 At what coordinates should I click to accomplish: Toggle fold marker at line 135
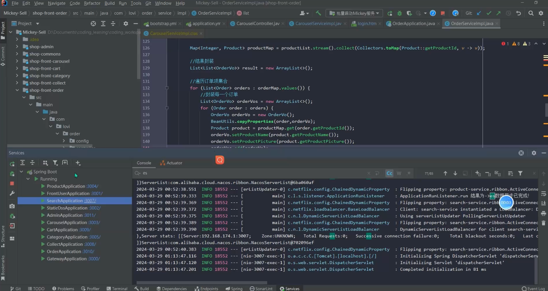click(x=167, y=108)
